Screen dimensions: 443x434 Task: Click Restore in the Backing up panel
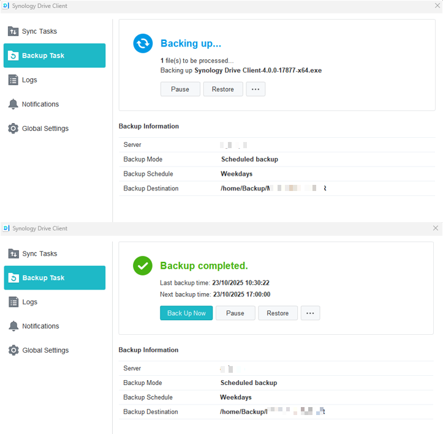223,89
